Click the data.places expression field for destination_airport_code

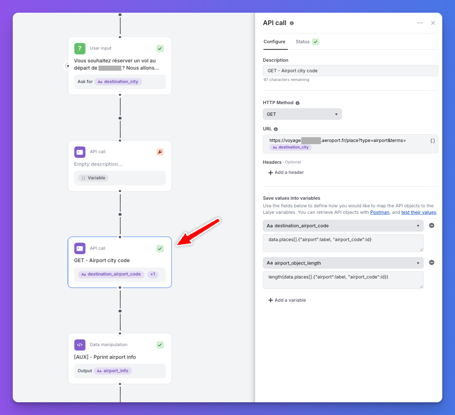point(343,243)
